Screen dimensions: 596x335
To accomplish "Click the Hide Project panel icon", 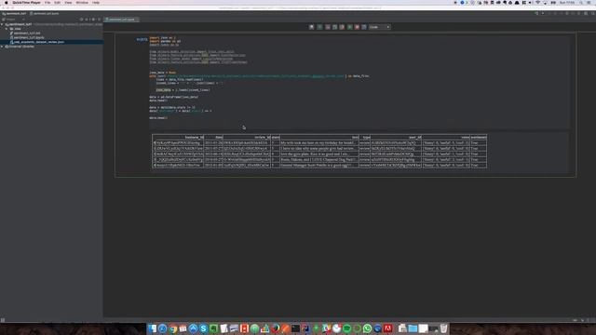I will coord(100,20).
